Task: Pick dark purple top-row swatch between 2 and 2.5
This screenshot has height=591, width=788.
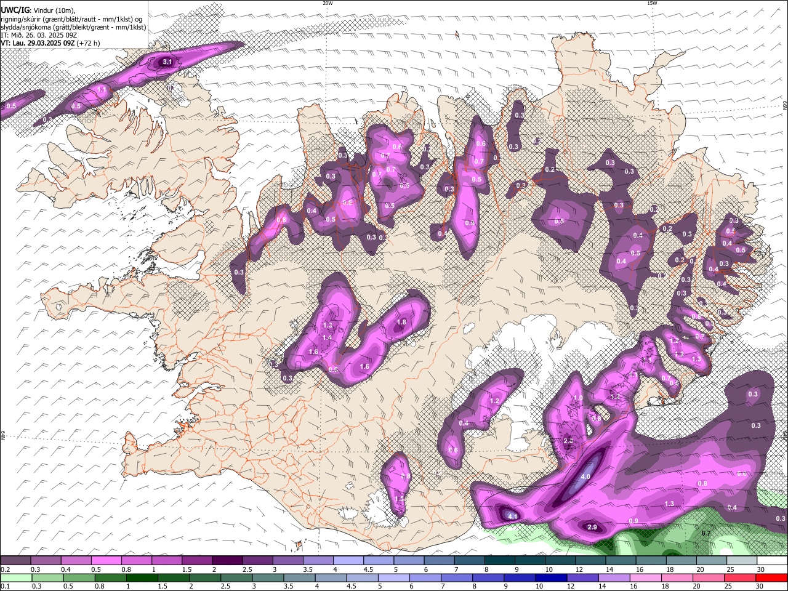Action: tap(227, 561)
